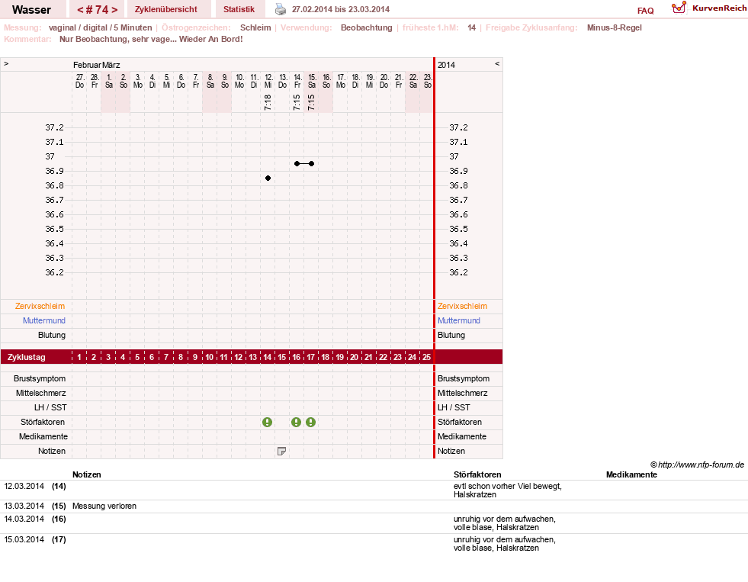Click the 'Schleim' Östrogenzeichen value
Viewport: 748px width, 582px height.
[x=255, y=27]
